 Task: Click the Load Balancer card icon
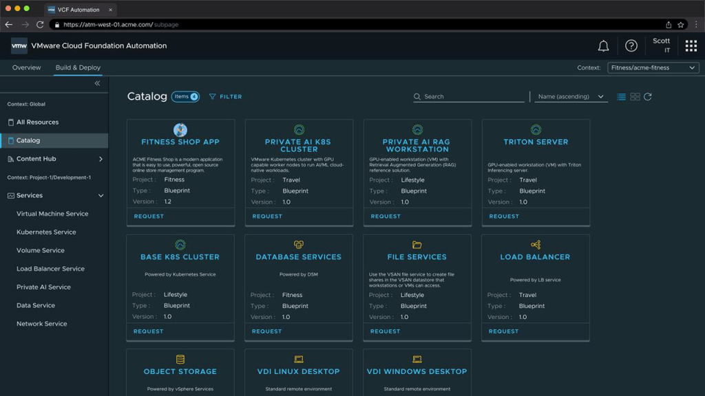click(535, 245)
